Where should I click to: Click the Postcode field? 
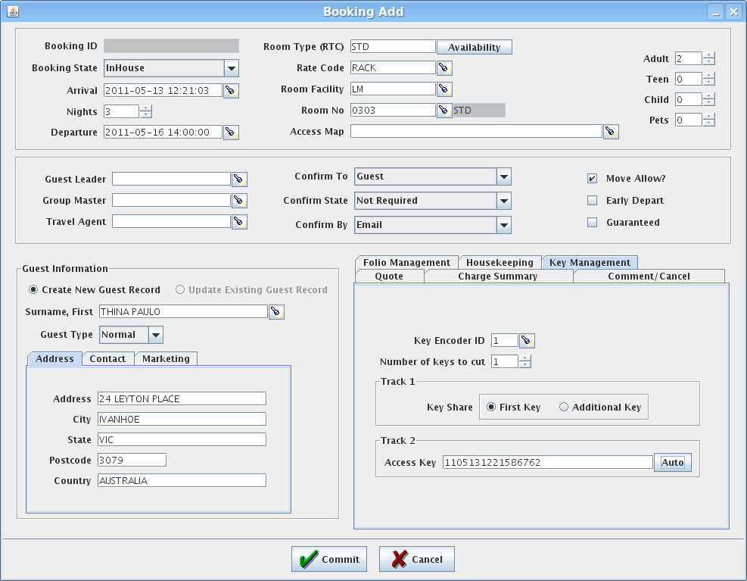pyautogui.click(x=132, y=461)
